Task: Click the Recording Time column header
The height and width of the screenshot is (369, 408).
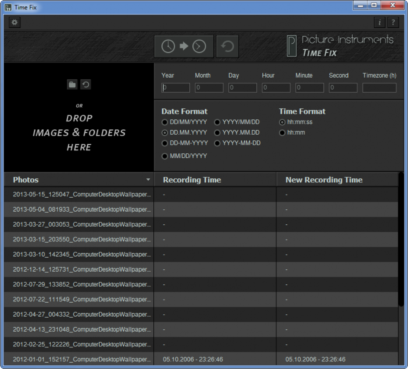Action: (192, 180)
